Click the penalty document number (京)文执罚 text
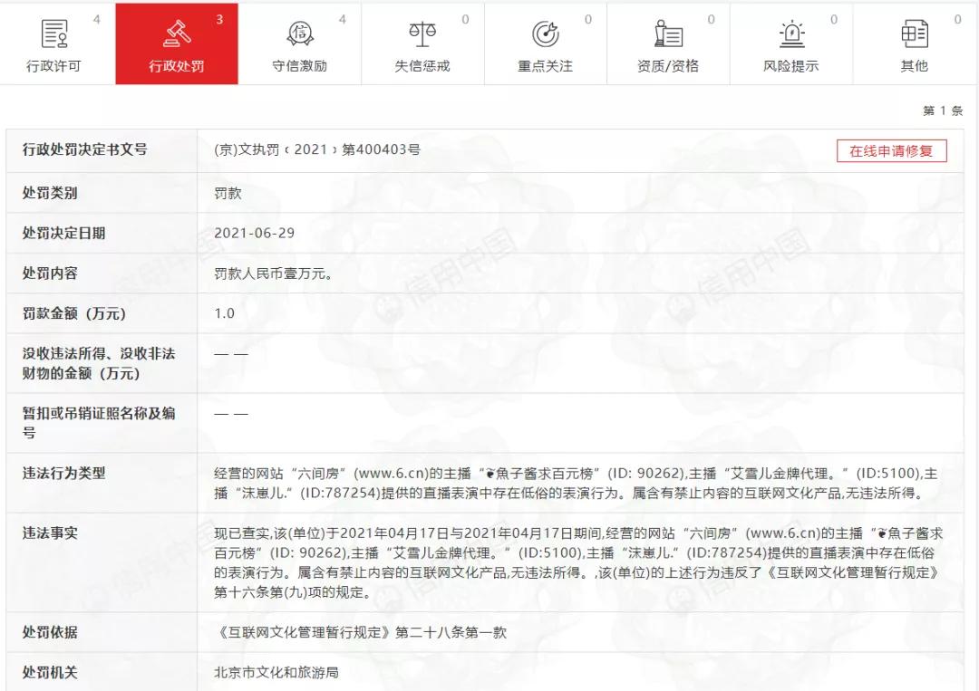Screen dimensions: 979x691 [x=317, y=149]
